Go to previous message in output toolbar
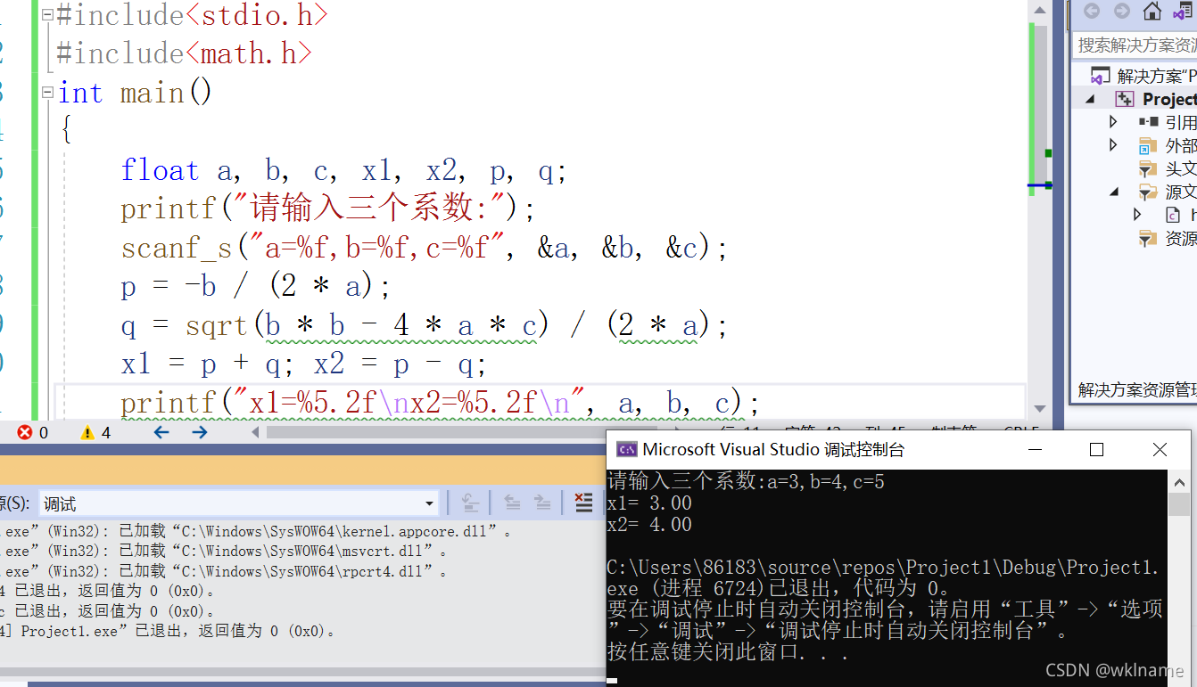The width and height of the screenshot is (1197, 687). point(512,503)
